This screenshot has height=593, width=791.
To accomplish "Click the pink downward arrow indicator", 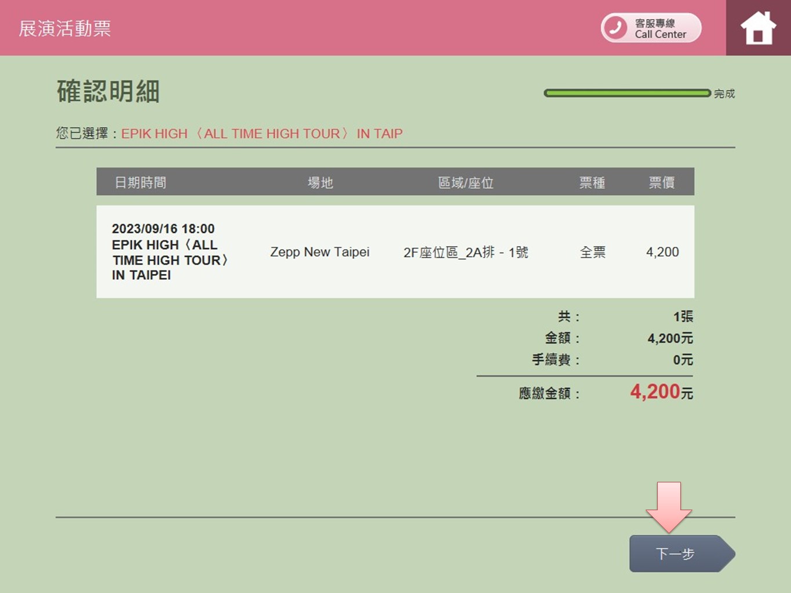I will coord(669,506).
